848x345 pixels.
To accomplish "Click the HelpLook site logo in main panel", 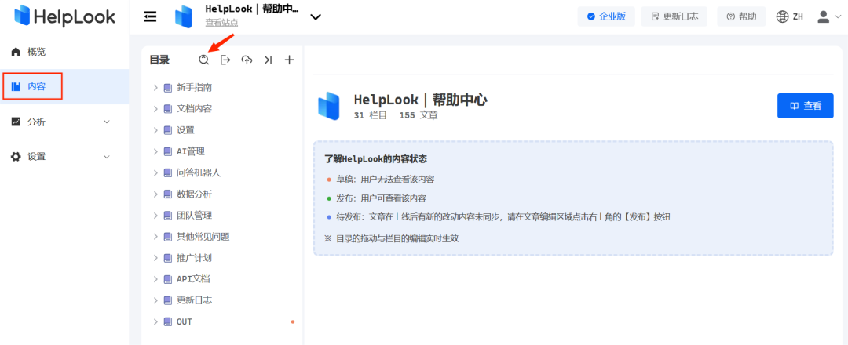I will [329, 107].
